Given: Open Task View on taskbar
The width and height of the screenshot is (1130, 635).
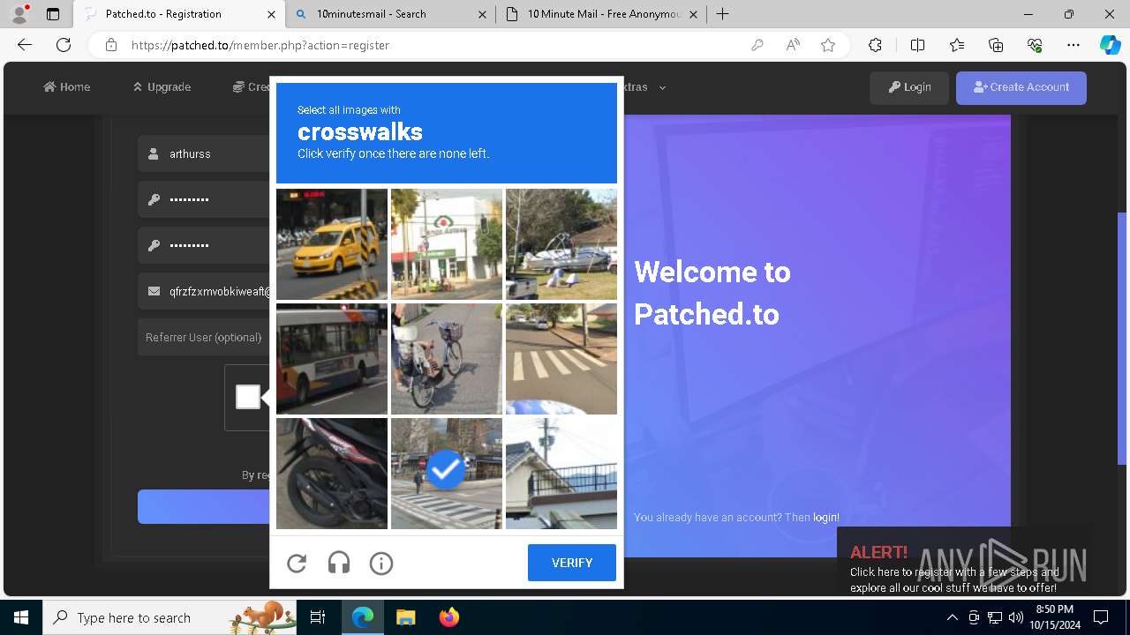Looking at the screenshot, I should [319, 617].
